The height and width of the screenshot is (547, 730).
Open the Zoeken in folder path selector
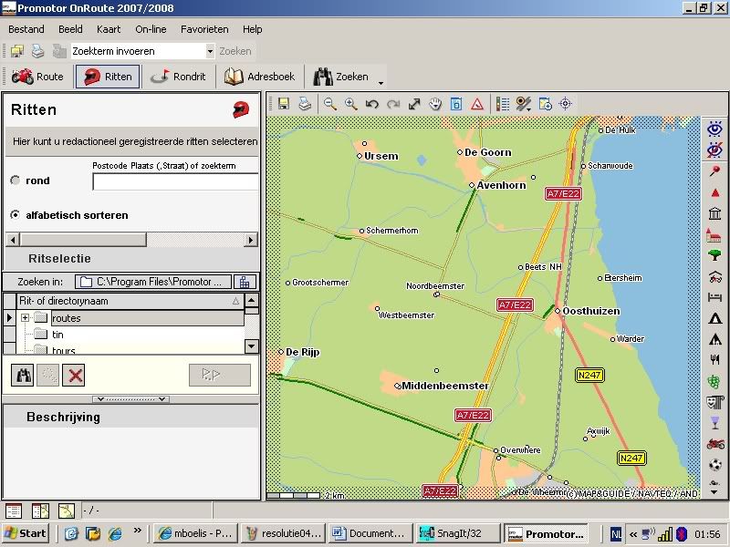coord(153,282)
